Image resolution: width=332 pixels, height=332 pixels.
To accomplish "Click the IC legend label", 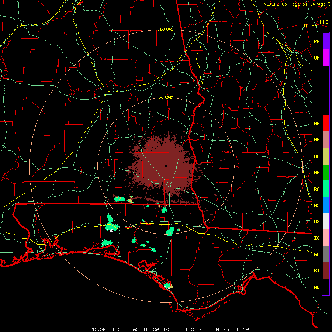I will click(x=317, y=238).
